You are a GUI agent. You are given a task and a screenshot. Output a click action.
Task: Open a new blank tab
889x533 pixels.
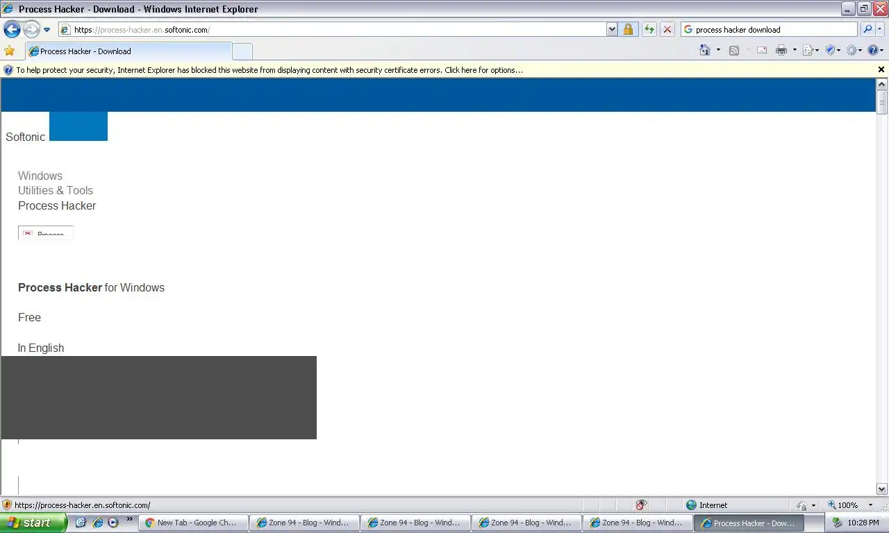click(242, 51)
